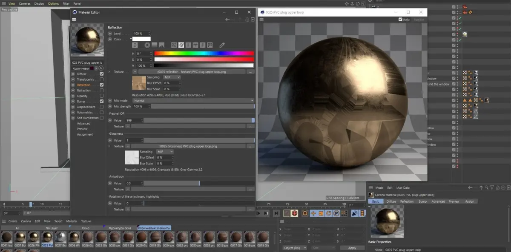Open the color-from-picture mode

click(x=161, y=45)
